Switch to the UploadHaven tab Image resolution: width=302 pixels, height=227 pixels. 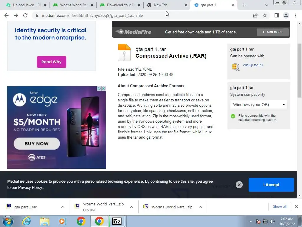(26, 5)
